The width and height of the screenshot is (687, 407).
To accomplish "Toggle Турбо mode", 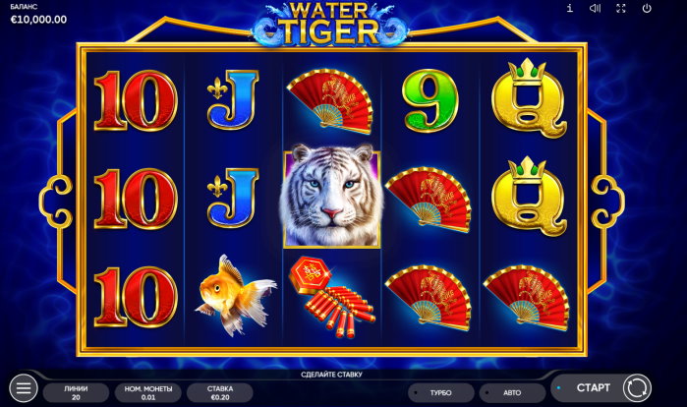I will click(x=440, y=392).
